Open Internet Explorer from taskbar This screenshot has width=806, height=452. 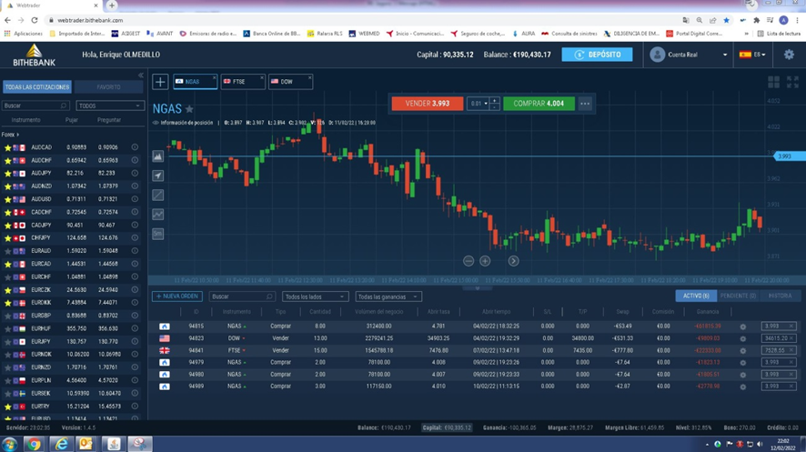pyautogui.click(x=61, y=443)
